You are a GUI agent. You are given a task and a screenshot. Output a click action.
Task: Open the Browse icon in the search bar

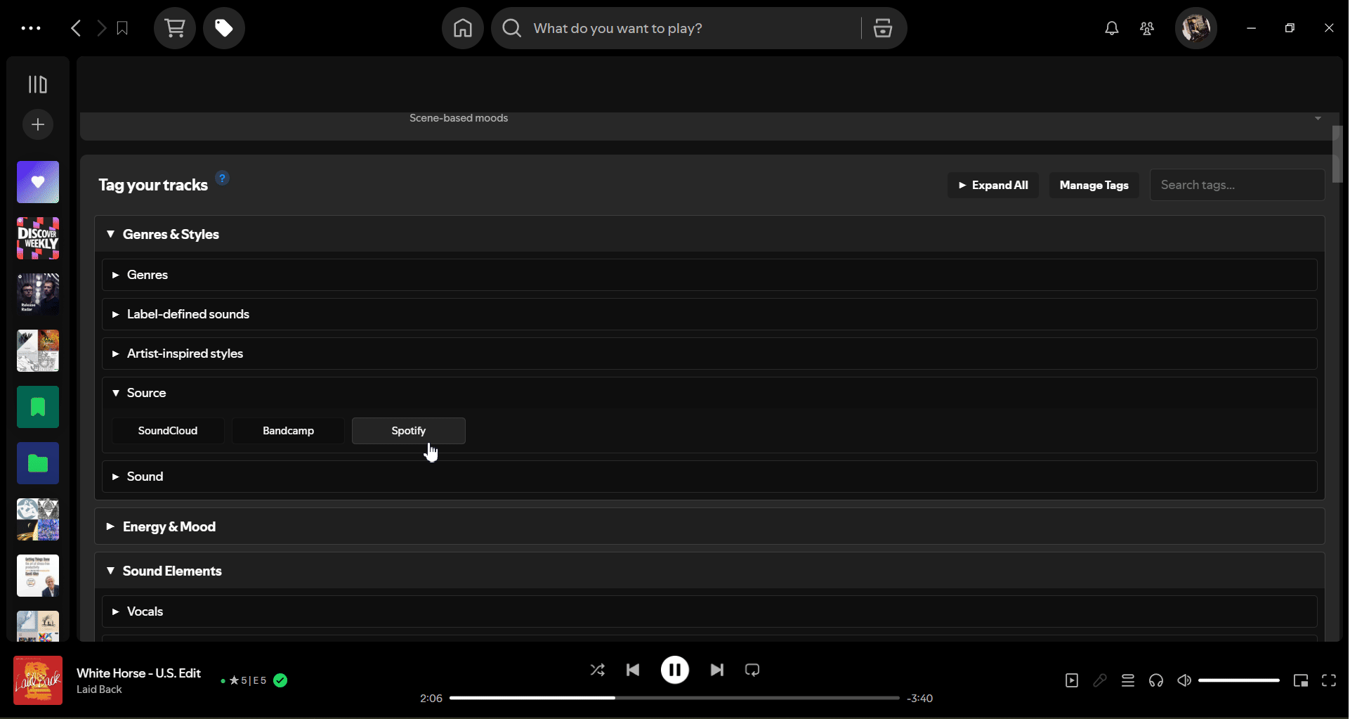[x=883, y=28]
